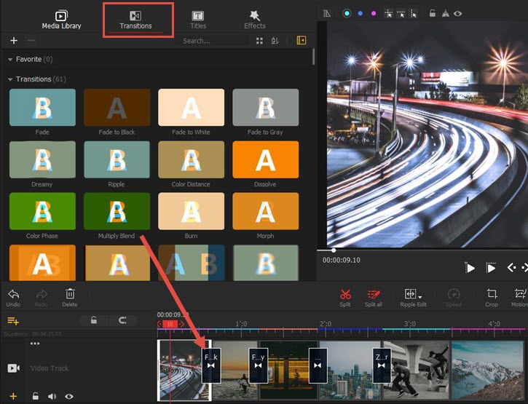
Task: Click the Split scissors tool
Action: point(345,294)
